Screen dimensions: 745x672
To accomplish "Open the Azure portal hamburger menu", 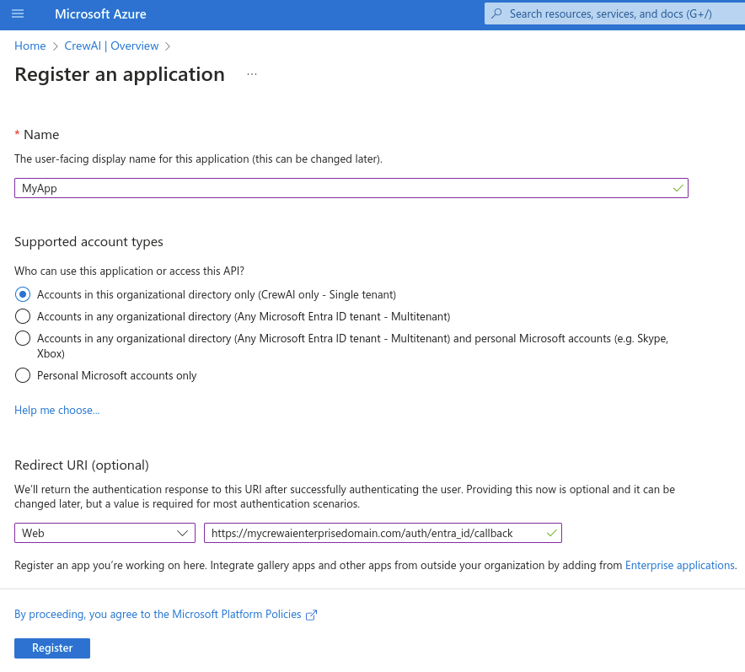I will click(x=18, y=13).
